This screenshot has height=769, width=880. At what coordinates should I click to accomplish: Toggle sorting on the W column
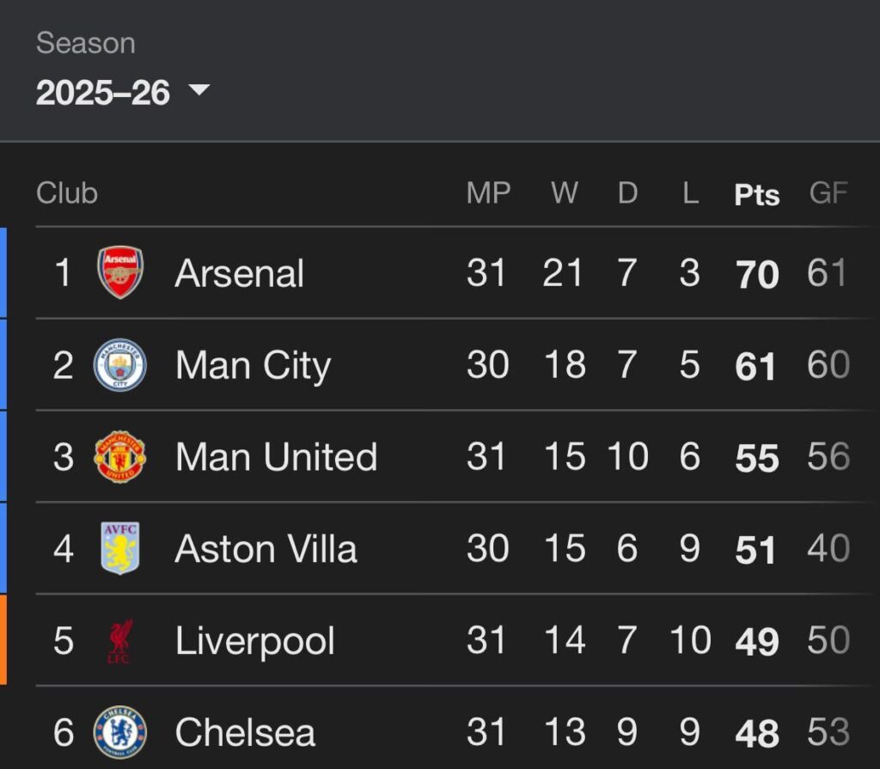(565, 193)
